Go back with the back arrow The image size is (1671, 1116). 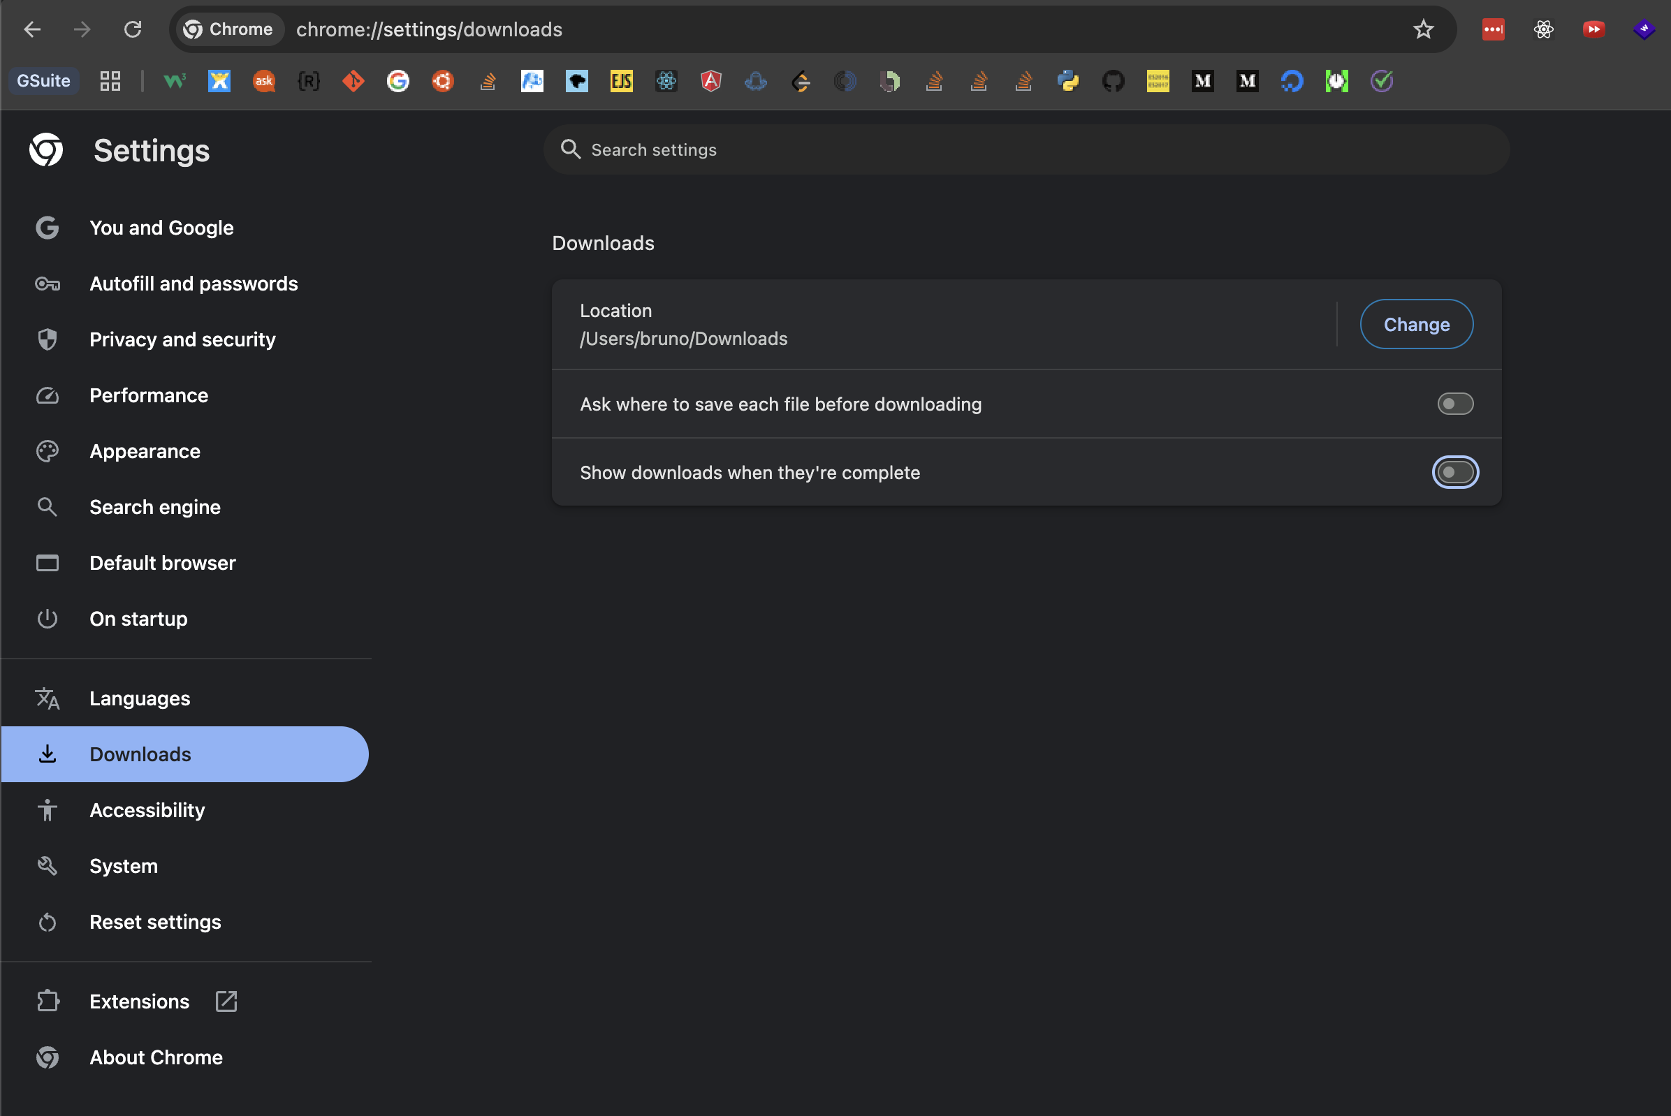coord(32,29)
